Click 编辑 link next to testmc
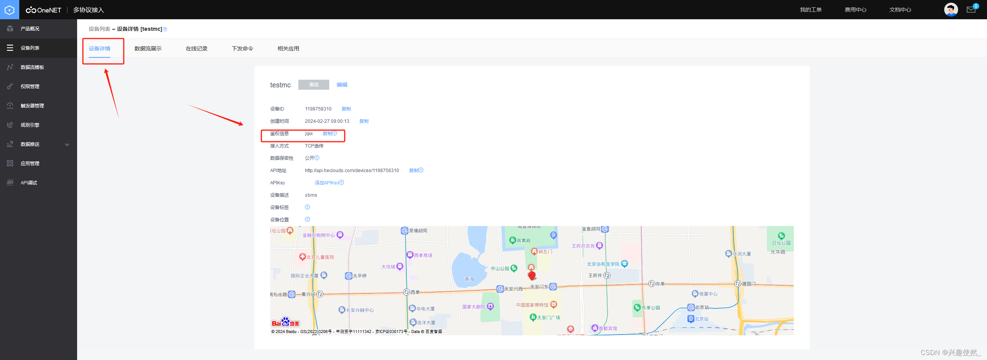987x360 pixels. pyautogui.click(x=342, y=85)
